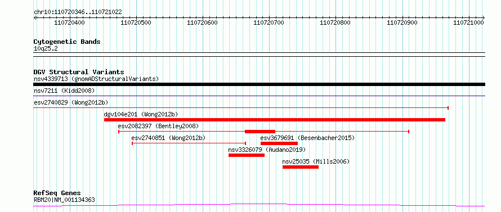Click the dgv104e201 thick red bar

275,120
